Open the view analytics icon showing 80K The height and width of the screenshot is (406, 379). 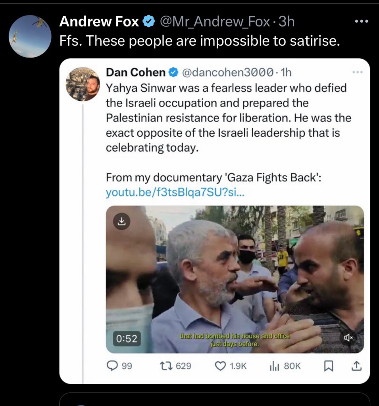click(275, 366)
